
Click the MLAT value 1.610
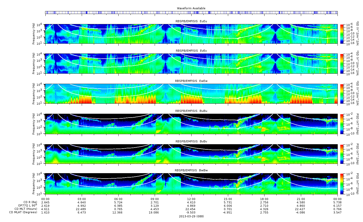[45, 212]
